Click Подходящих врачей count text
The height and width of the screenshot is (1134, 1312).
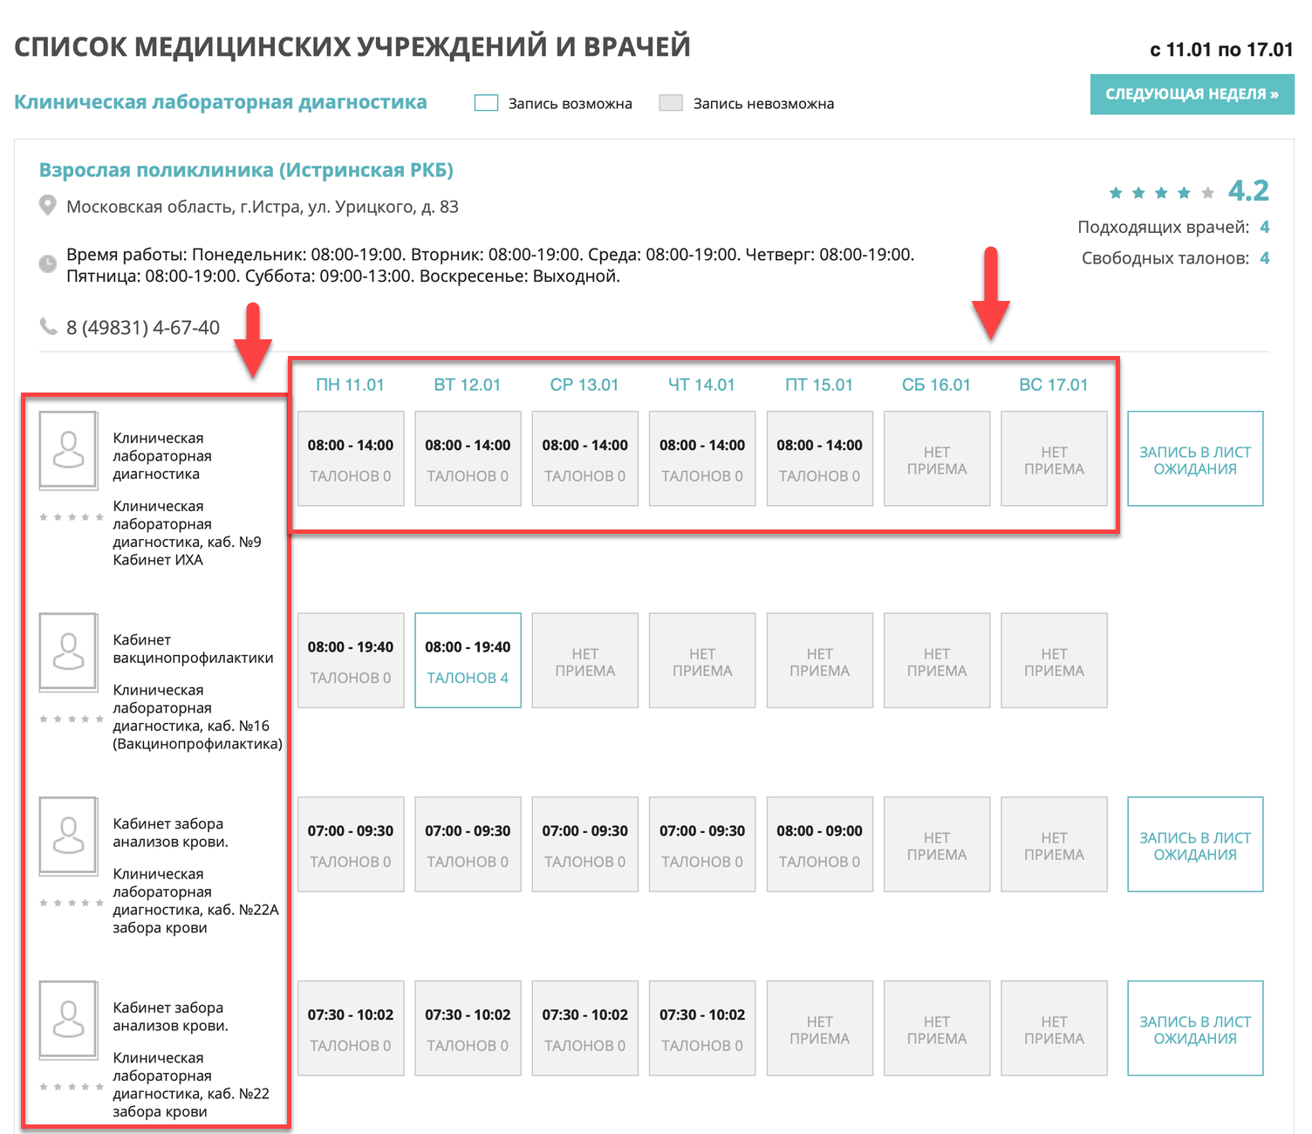1173,227
